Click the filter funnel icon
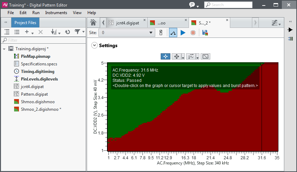Viewport: 297px width, 172px height. pos(77,32)
